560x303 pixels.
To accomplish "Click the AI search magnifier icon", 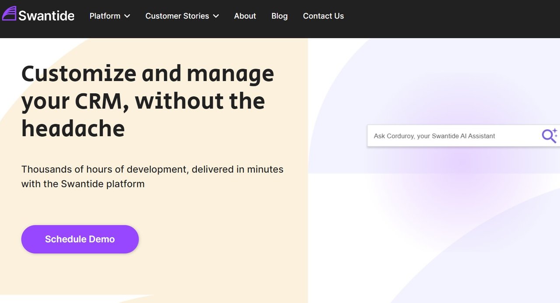I will (x=549, y=136).
